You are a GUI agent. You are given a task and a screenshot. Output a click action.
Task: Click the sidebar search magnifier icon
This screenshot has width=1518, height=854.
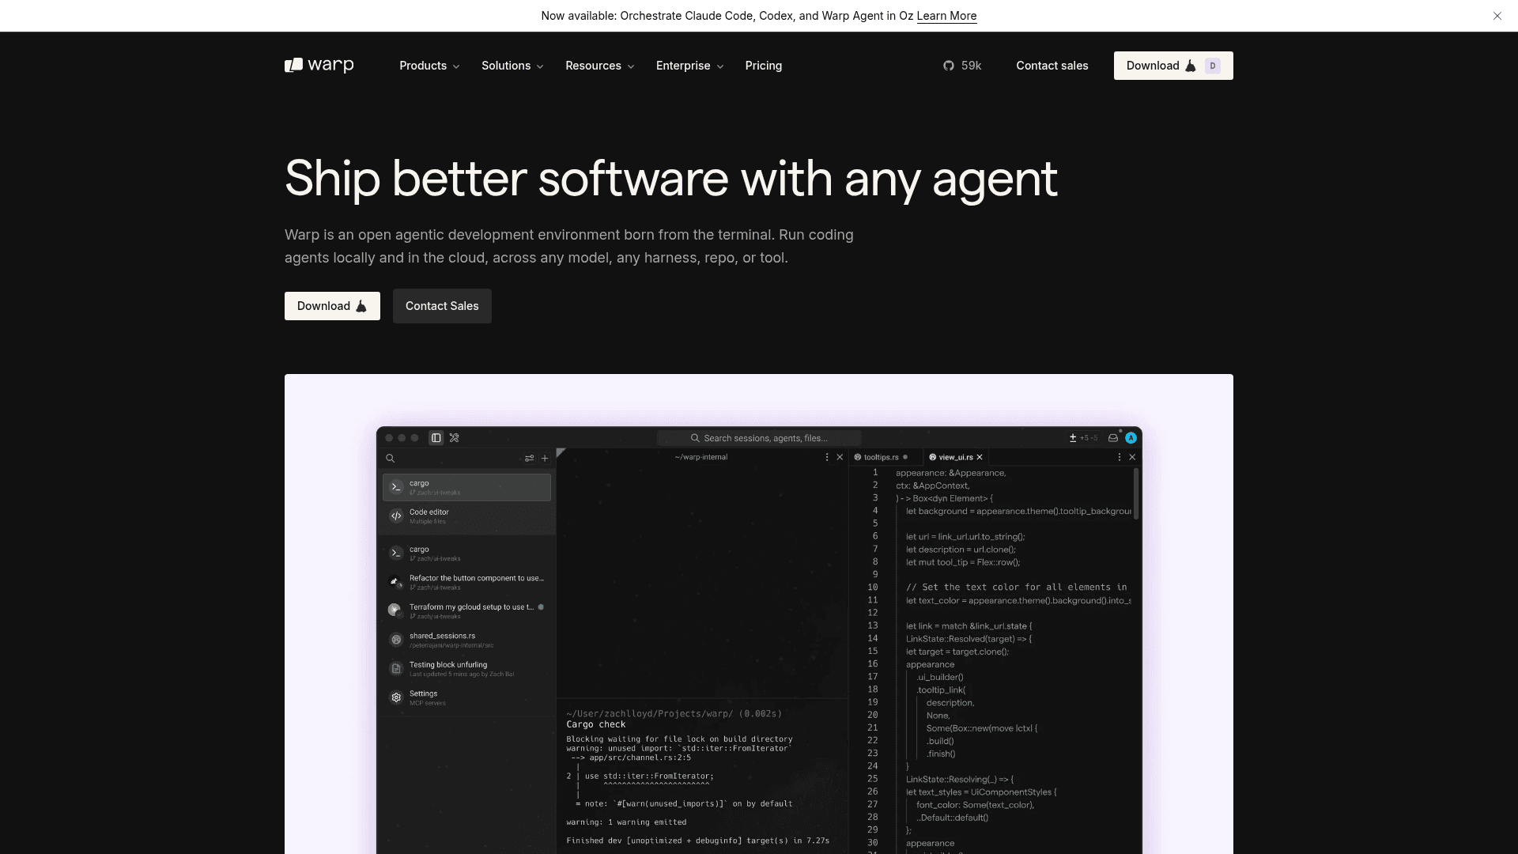(x=391, y=459)
